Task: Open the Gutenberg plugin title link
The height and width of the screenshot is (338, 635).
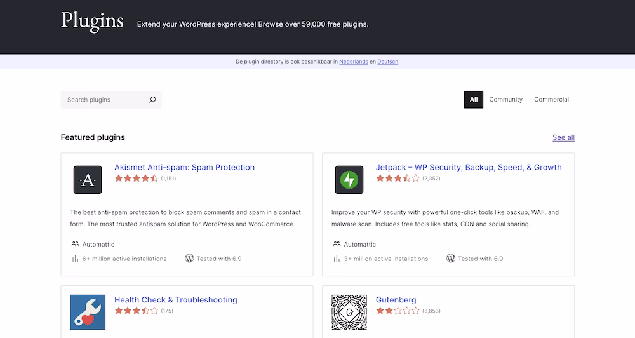Action: pos(396,300)
